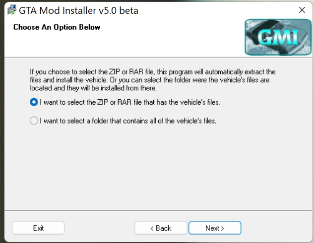Close the GTA Mod Installer window
This screenshot has height=243, width=314.
[x=302, y=10]
